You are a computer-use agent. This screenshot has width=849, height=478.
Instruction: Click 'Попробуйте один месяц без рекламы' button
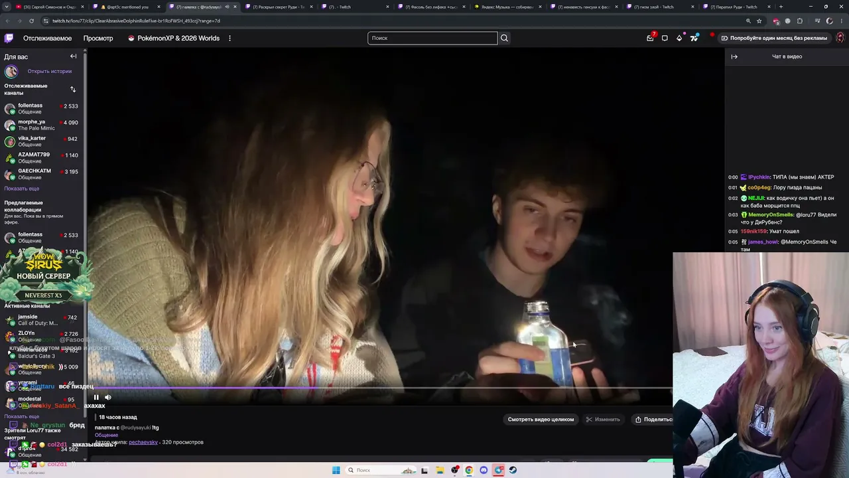tap(774, 38)
